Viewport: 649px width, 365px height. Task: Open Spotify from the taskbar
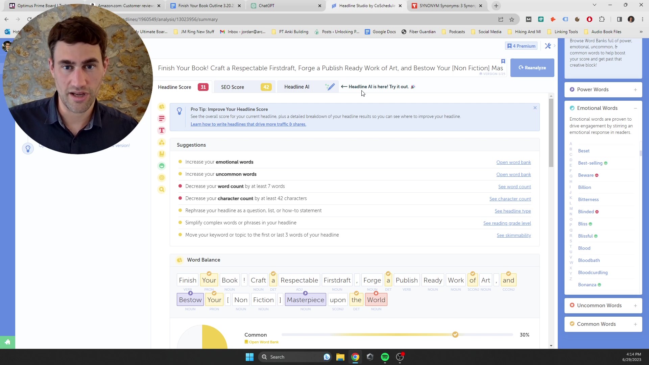coord(385,357)
